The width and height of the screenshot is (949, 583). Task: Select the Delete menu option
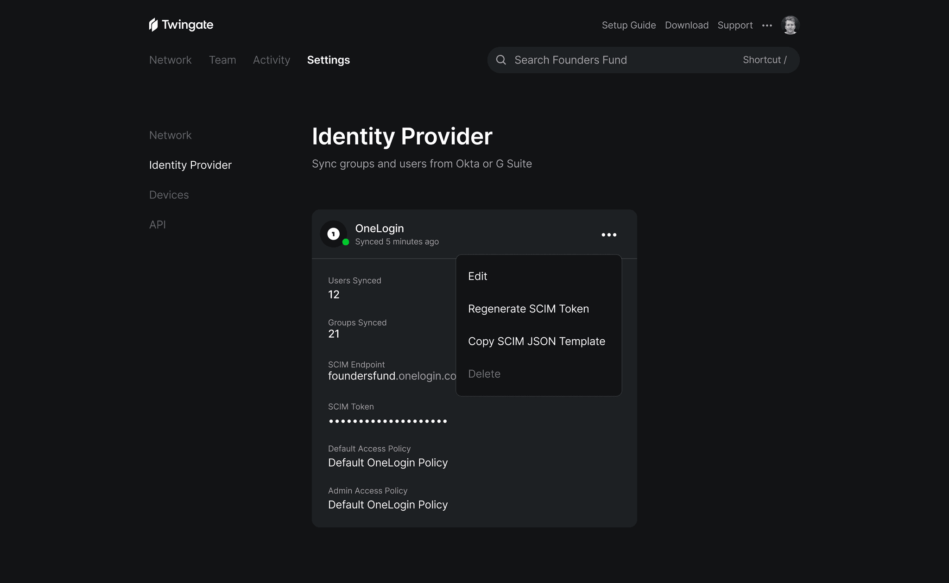point(484,374)
